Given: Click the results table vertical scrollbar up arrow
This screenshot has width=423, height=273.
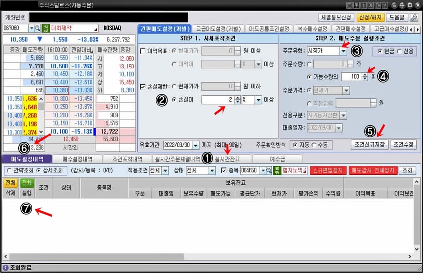Looking at the screenshot, I should pyautogui.click(x=417, y=182).
